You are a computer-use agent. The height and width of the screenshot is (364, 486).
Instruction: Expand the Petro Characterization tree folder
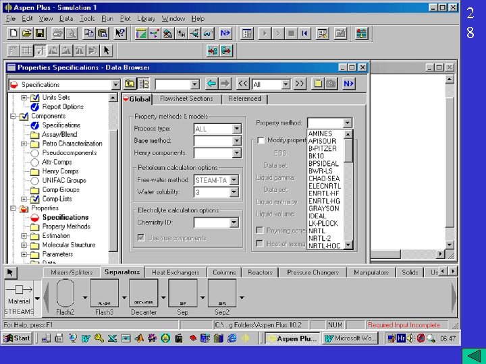click(x=24, y=144)
